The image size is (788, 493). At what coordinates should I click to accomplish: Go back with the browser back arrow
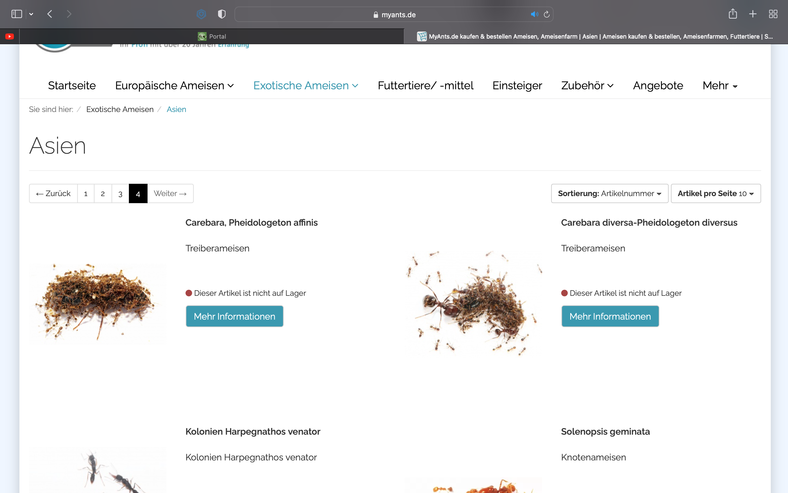tap(50, 14)
